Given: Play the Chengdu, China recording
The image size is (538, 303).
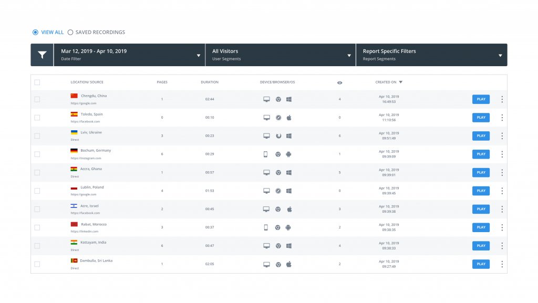Looking at the screenshot, I should pyautogui.click(x=481, y=99).
